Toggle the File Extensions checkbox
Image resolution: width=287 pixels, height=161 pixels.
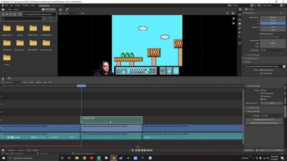(x=261, y=70)
